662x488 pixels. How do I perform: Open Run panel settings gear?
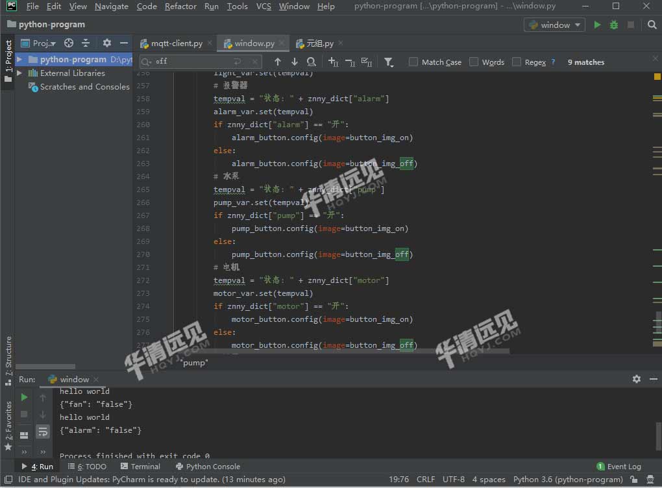pos(636,379)
